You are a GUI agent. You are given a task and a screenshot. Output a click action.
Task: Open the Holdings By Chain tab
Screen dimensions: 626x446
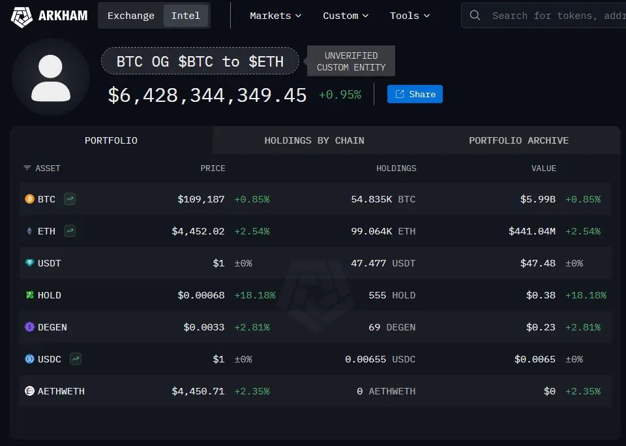(x=314, y=140)
